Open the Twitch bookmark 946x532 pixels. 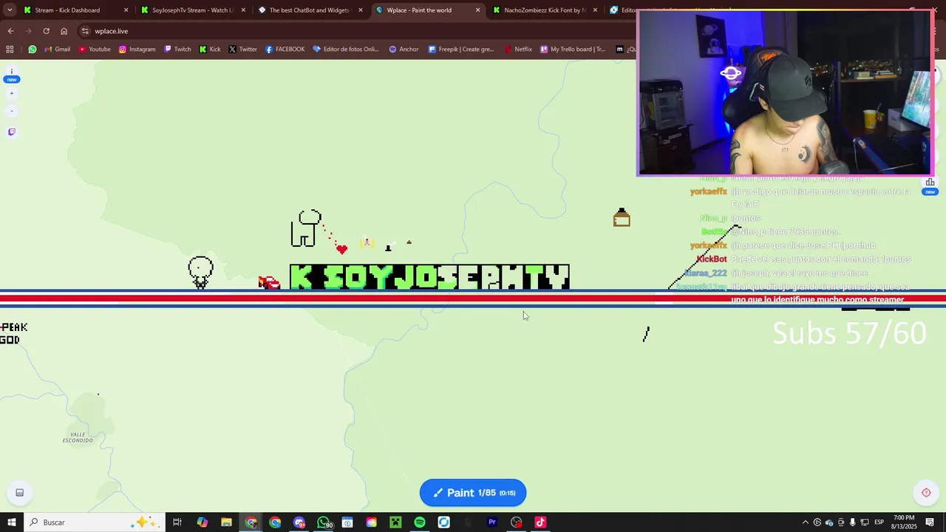coord(177,50)
